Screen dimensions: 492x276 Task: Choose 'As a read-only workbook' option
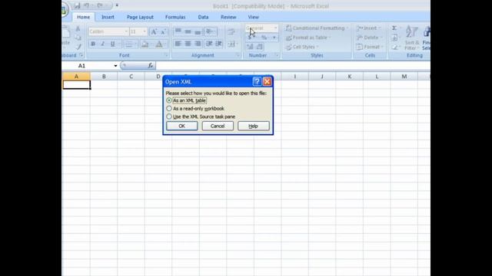click(x=194, y=109)
